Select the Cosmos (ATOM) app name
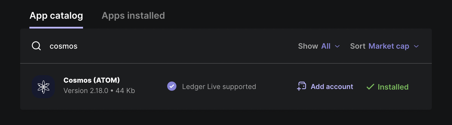The image size is (452, 125). [x=91, y=80]
